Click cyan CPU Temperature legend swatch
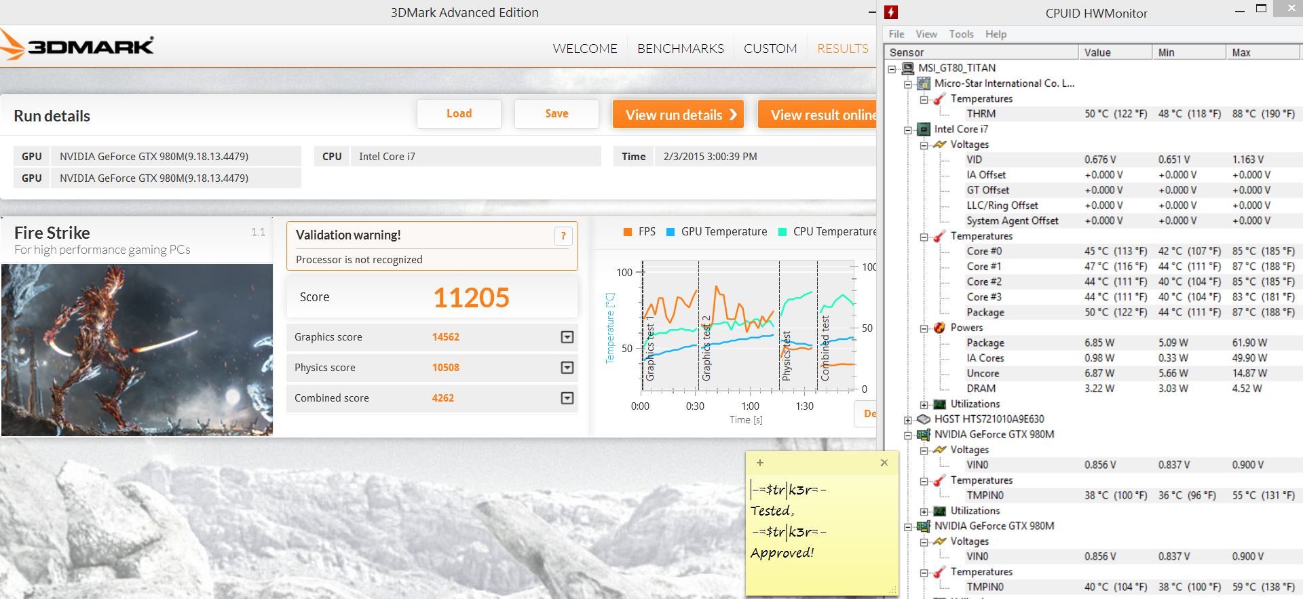Image resolution: width=1303 pixels, height=599 pixels. [782, 232]
